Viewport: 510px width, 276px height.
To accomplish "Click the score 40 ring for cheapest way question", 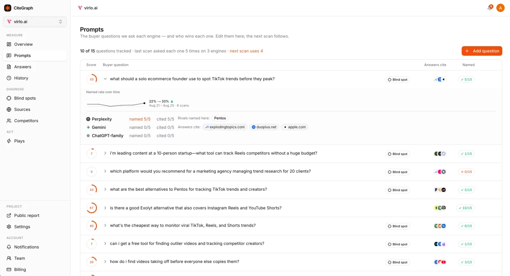I will click(92, 226).
